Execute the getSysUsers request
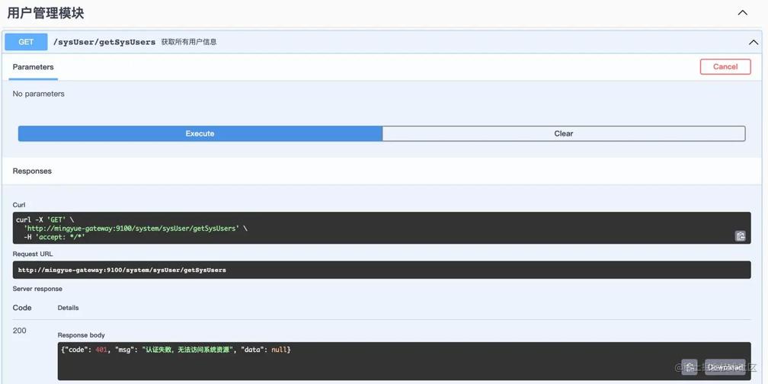This screenshot has width=768, height=384. (x=200, y=133)
